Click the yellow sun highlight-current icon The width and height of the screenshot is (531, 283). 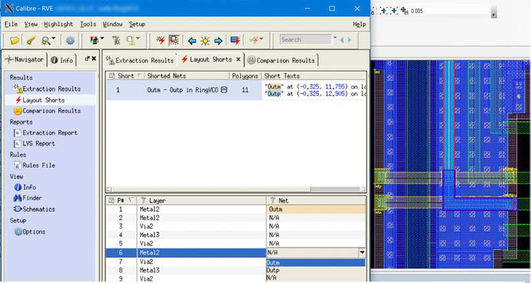[205, 41]
